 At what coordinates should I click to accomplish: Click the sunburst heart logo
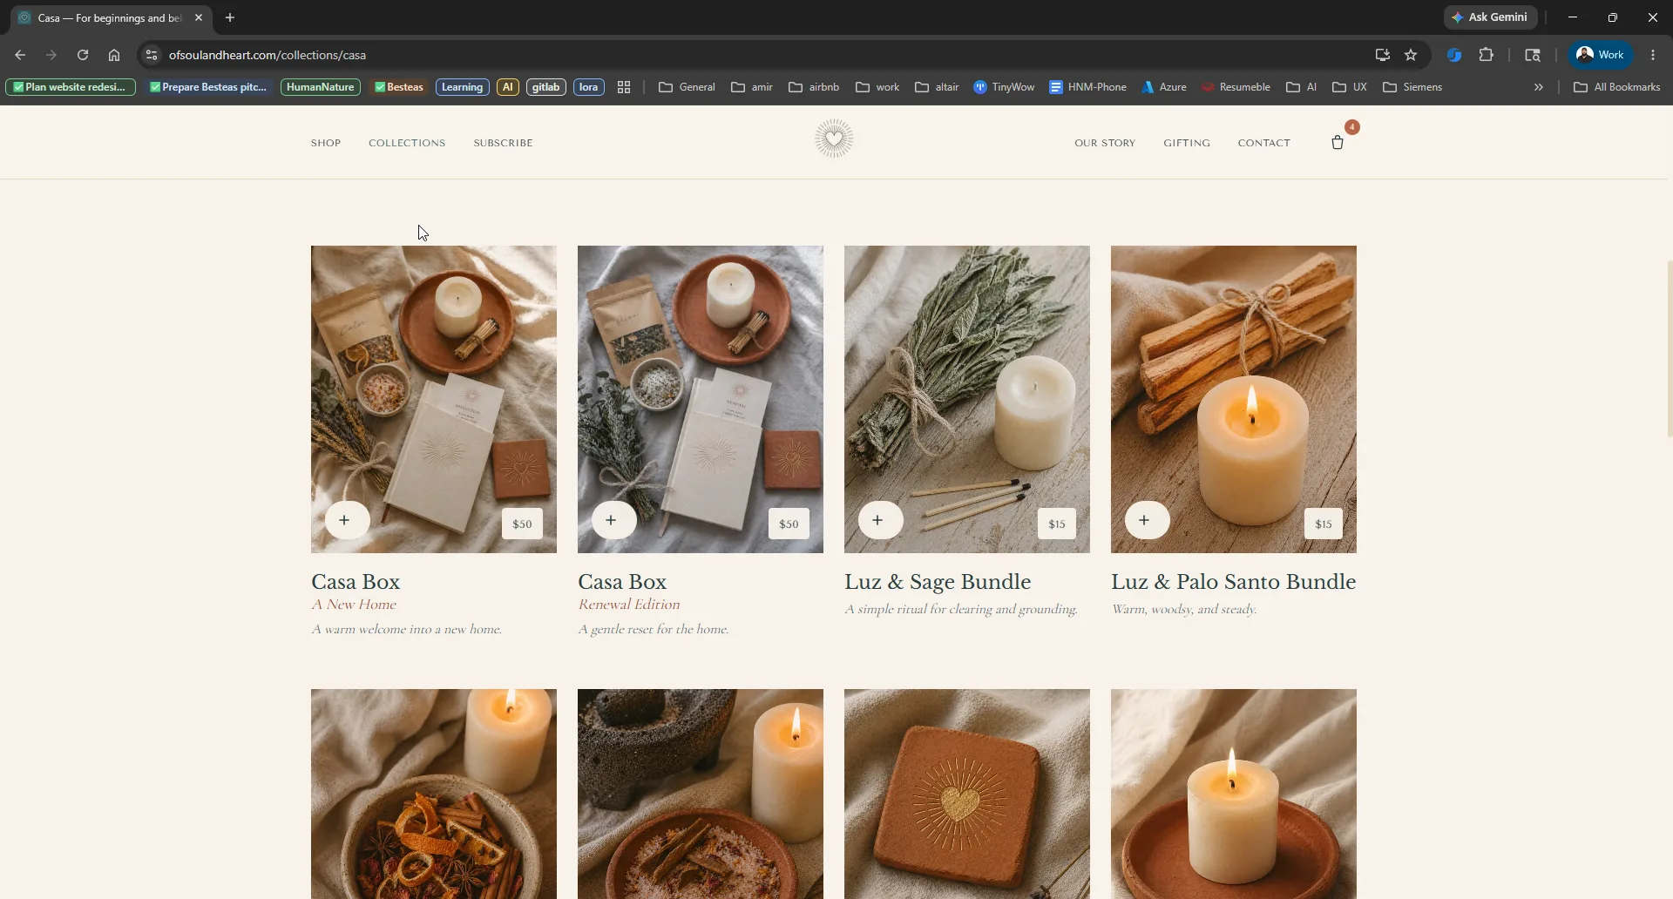point(834,139)
